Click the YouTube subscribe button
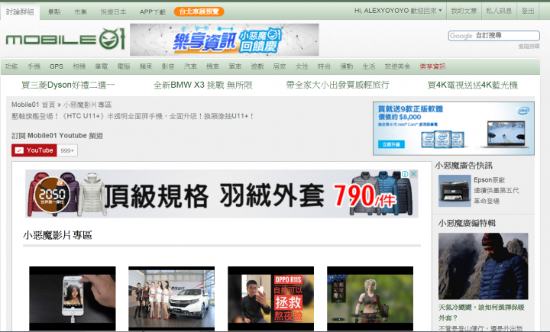Screen dimensions: 550x332 tap(34, 150)
